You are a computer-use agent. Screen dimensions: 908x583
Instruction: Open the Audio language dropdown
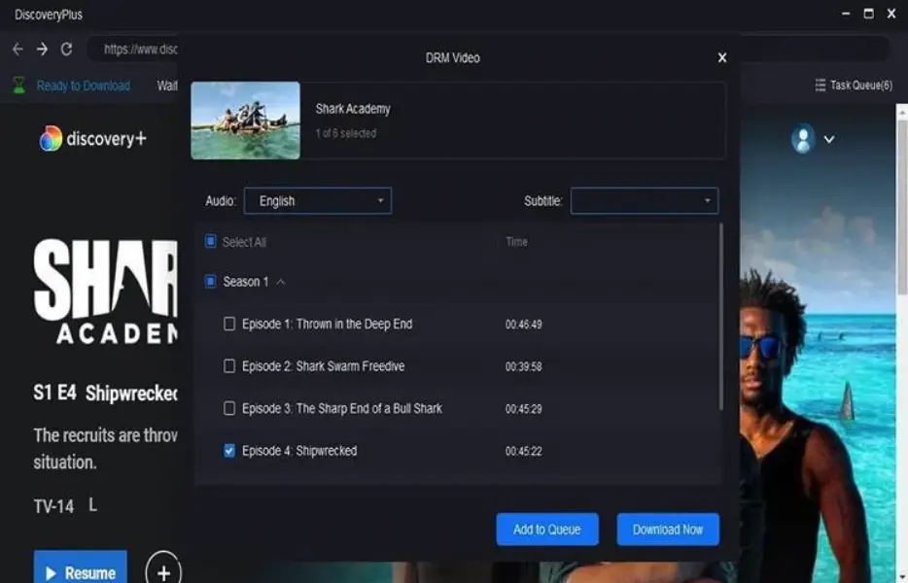tap(317, 201)
